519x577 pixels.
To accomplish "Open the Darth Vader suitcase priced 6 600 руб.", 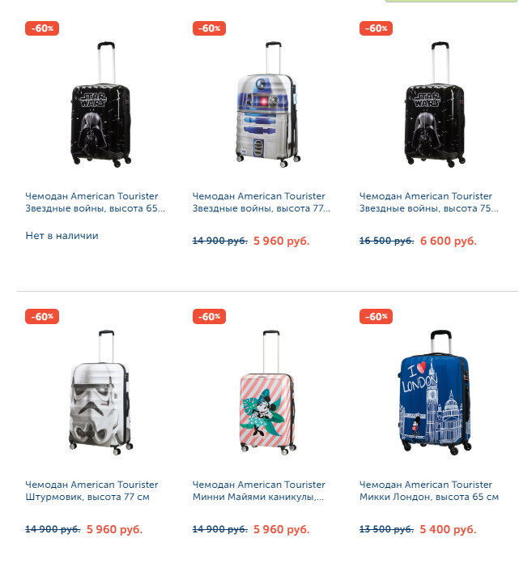I will (435, 105).
